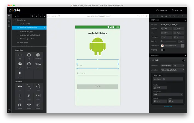Image resolution: width=194 pixels, height=123 pixels.
Task: Add the Reorder animation
Action: tap(20, 106)
